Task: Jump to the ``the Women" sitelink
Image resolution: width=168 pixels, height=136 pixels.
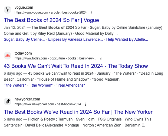Action: 41,85
